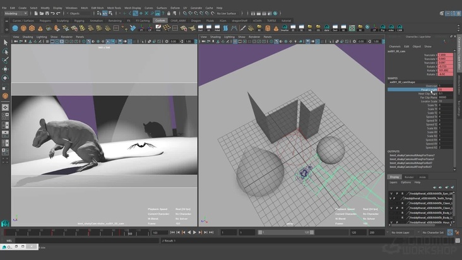Click the save scene icon

pyautogui.click(x=45, y=13)
